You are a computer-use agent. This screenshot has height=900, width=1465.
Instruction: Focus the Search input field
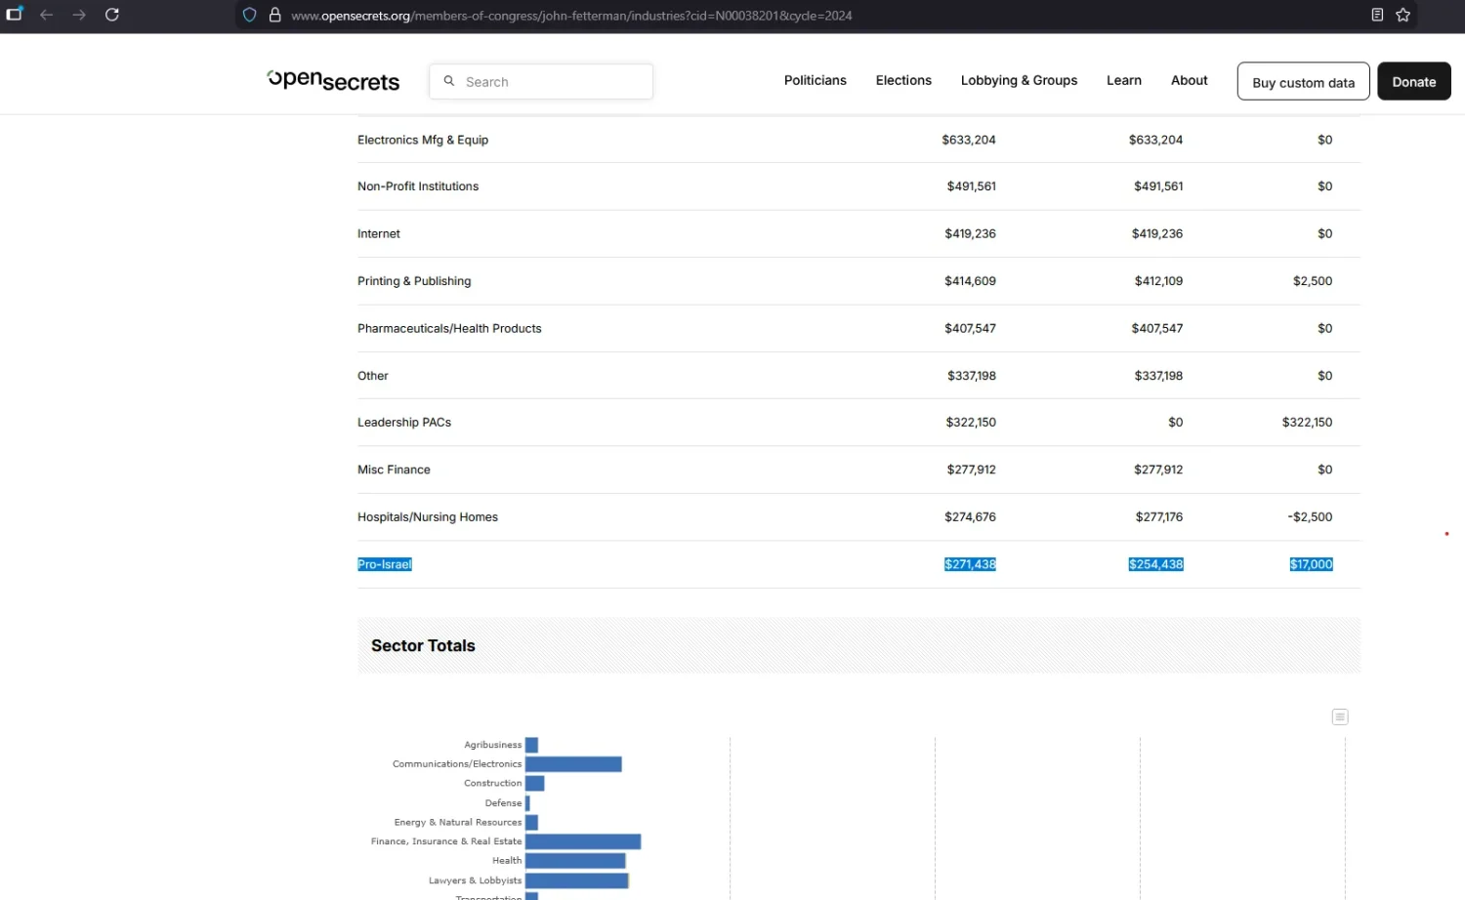click(x=541, y=82)
